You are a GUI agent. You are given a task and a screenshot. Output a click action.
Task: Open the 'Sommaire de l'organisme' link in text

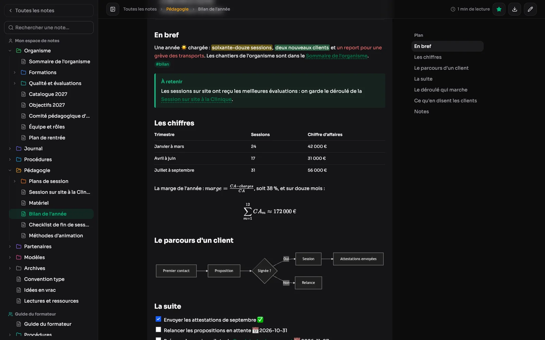click(337, 56)
